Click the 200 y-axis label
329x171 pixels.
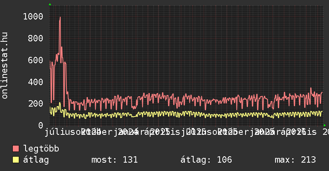tap(36, 104)
